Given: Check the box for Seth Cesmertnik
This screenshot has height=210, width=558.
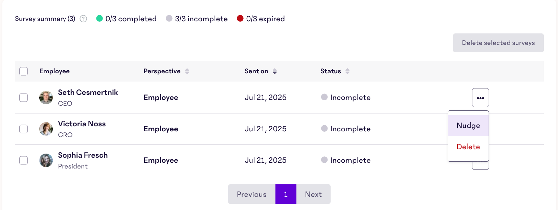Looking at the screenshot, I should tap(24, 98).
